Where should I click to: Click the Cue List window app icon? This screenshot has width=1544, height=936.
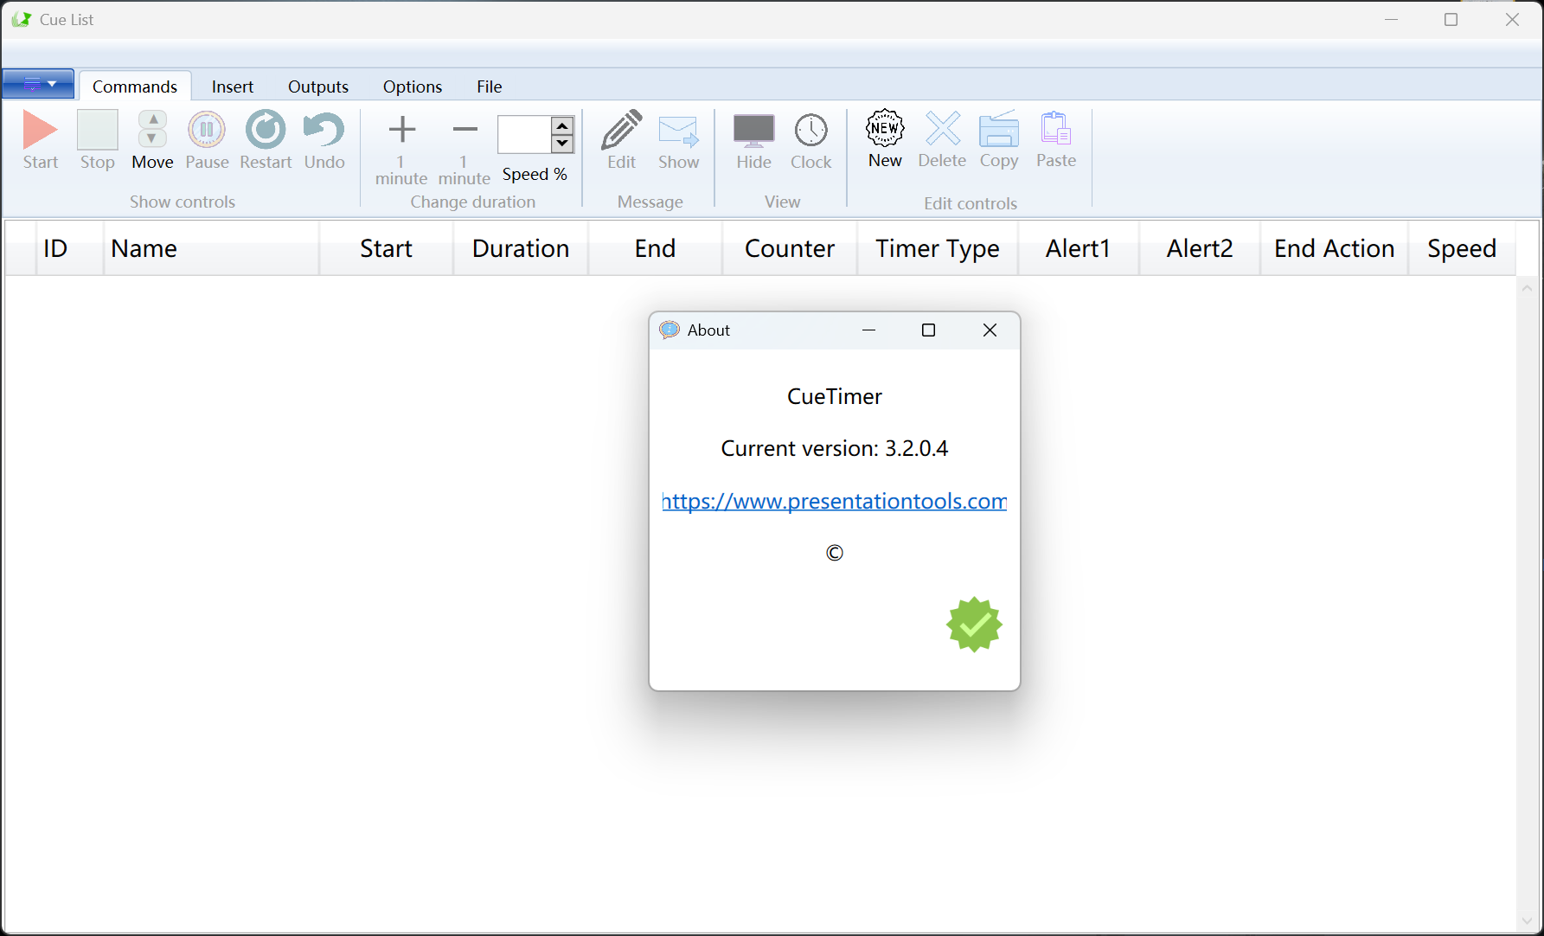(21, 19)
